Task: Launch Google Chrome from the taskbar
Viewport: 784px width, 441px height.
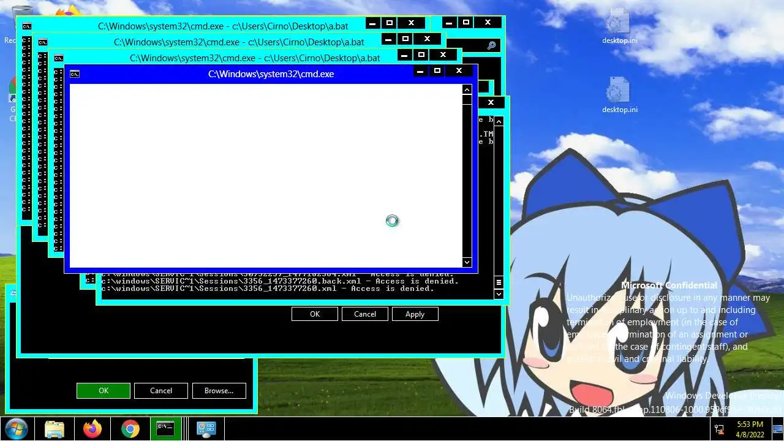Action: pyautogui.click(x=130, y=429)
